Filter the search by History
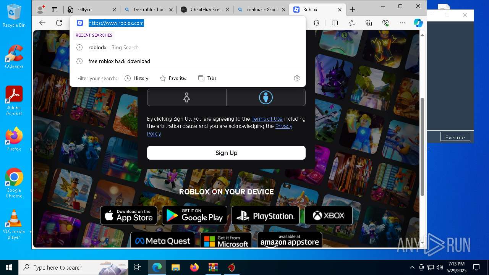The height and width of the screenshot is (275, 489). (x=136, y=78)
